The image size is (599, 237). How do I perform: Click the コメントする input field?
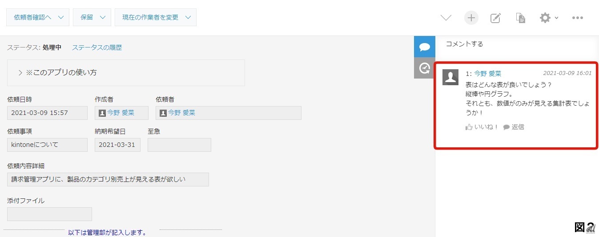click(x=516, y=44)
